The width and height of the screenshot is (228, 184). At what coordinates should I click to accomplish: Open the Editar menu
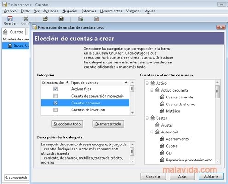(x=25, y=11)
